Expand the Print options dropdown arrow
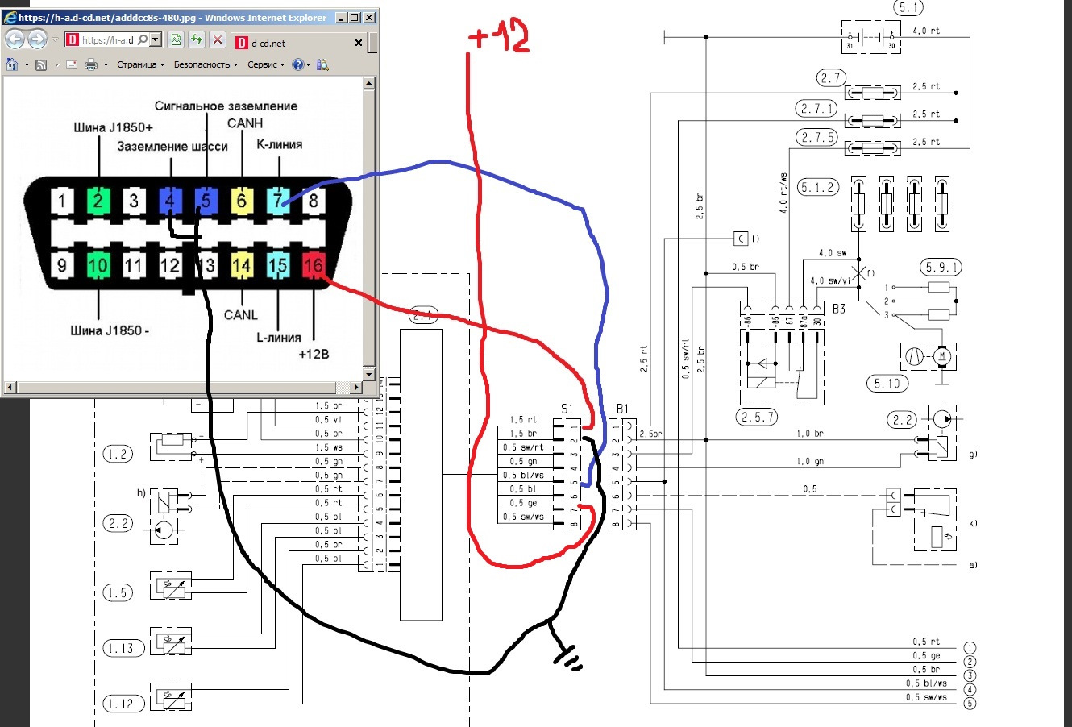The width and height of the screenshot is (1072, 727). [105, 64]
